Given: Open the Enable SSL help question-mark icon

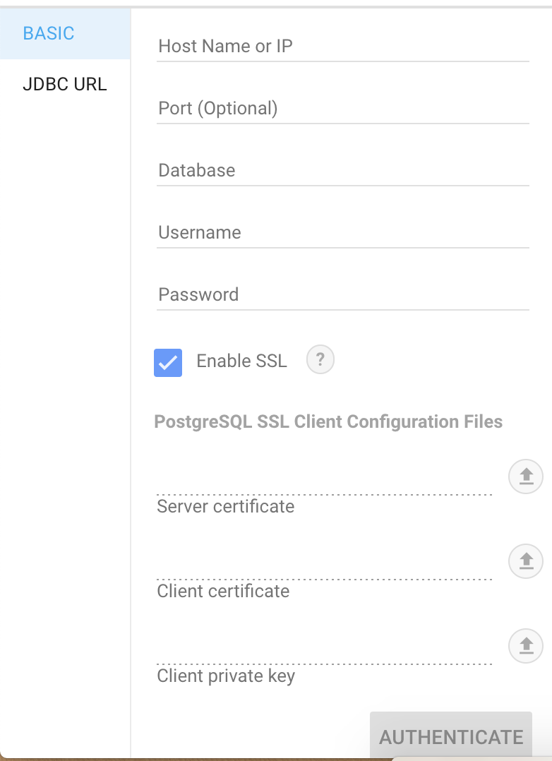Looking at the screenshot, I should 320,359.
